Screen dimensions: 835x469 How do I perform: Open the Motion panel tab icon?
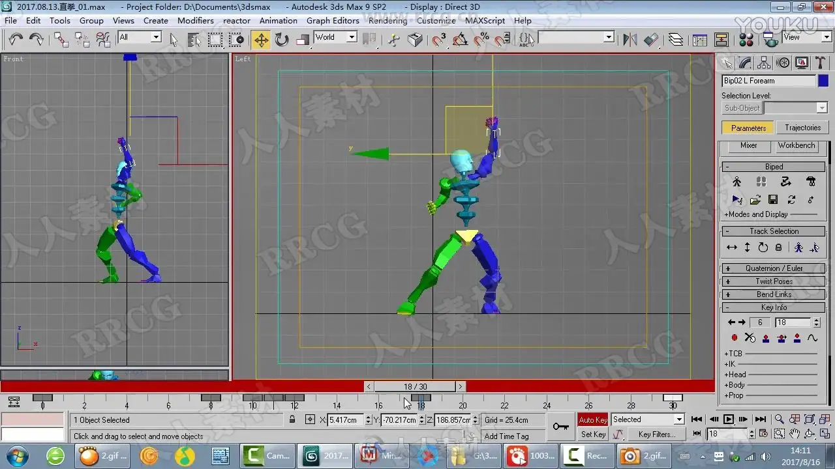tap(783, 63)
